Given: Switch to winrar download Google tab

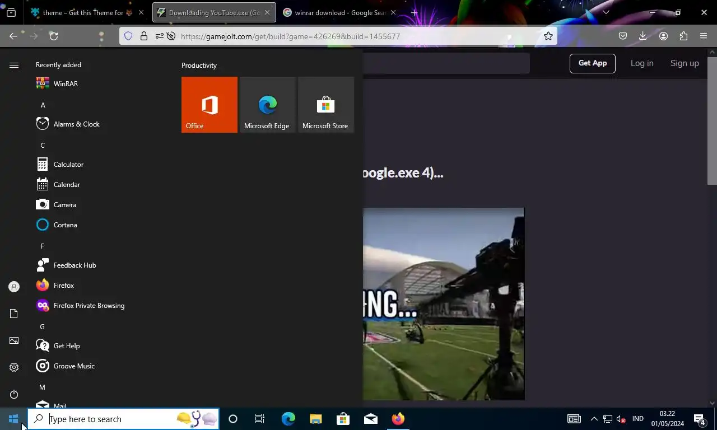Looking at the screenshot, I should pos(340,12).
